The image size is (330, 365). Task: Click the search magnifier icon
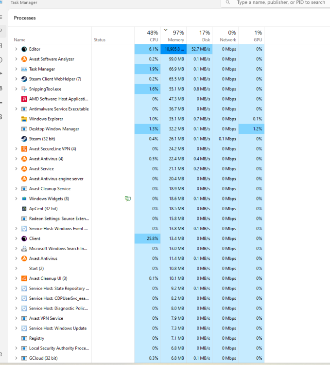(x=228, y=2)
